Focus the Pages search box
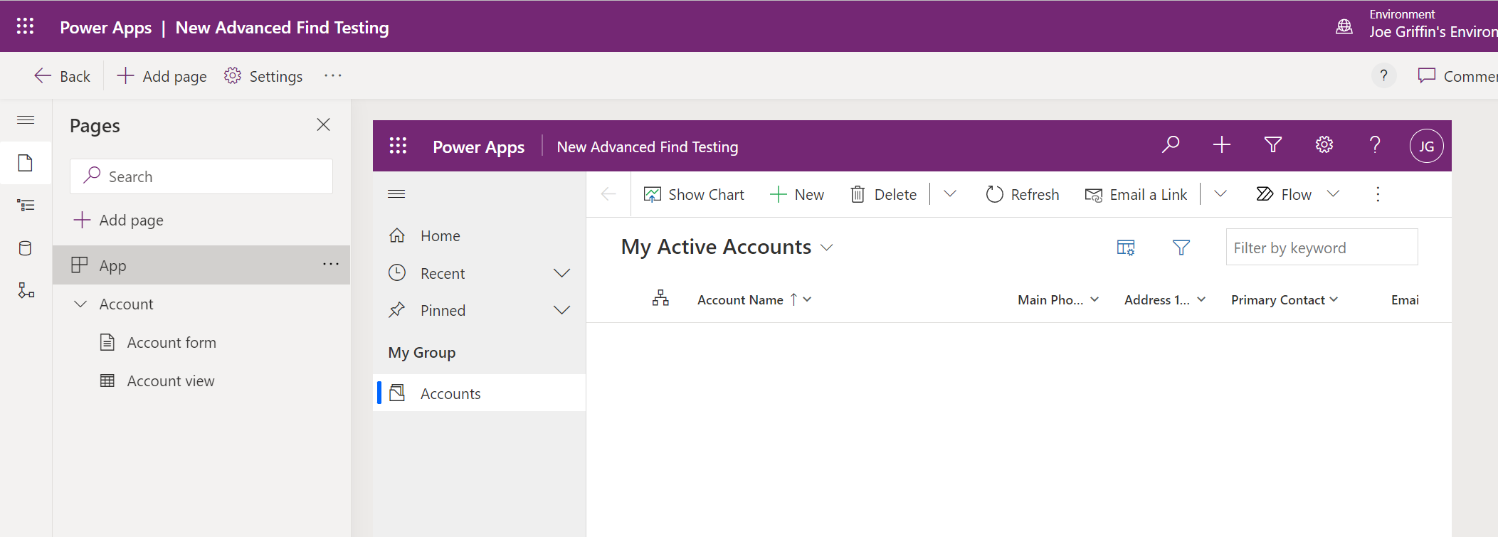The image size is (1498, 537). tap(201, 176)
